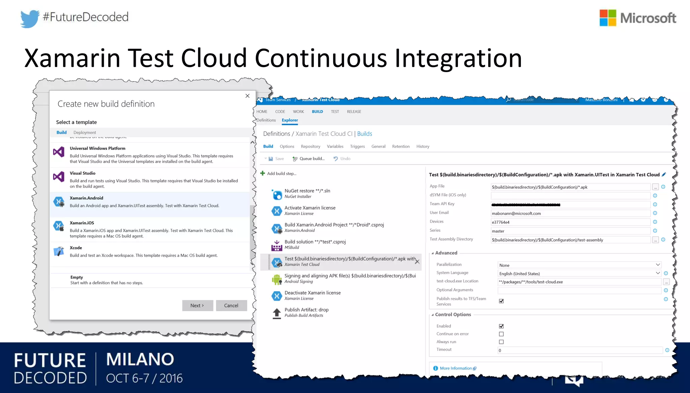Open the Variables tab

(335, 146)
